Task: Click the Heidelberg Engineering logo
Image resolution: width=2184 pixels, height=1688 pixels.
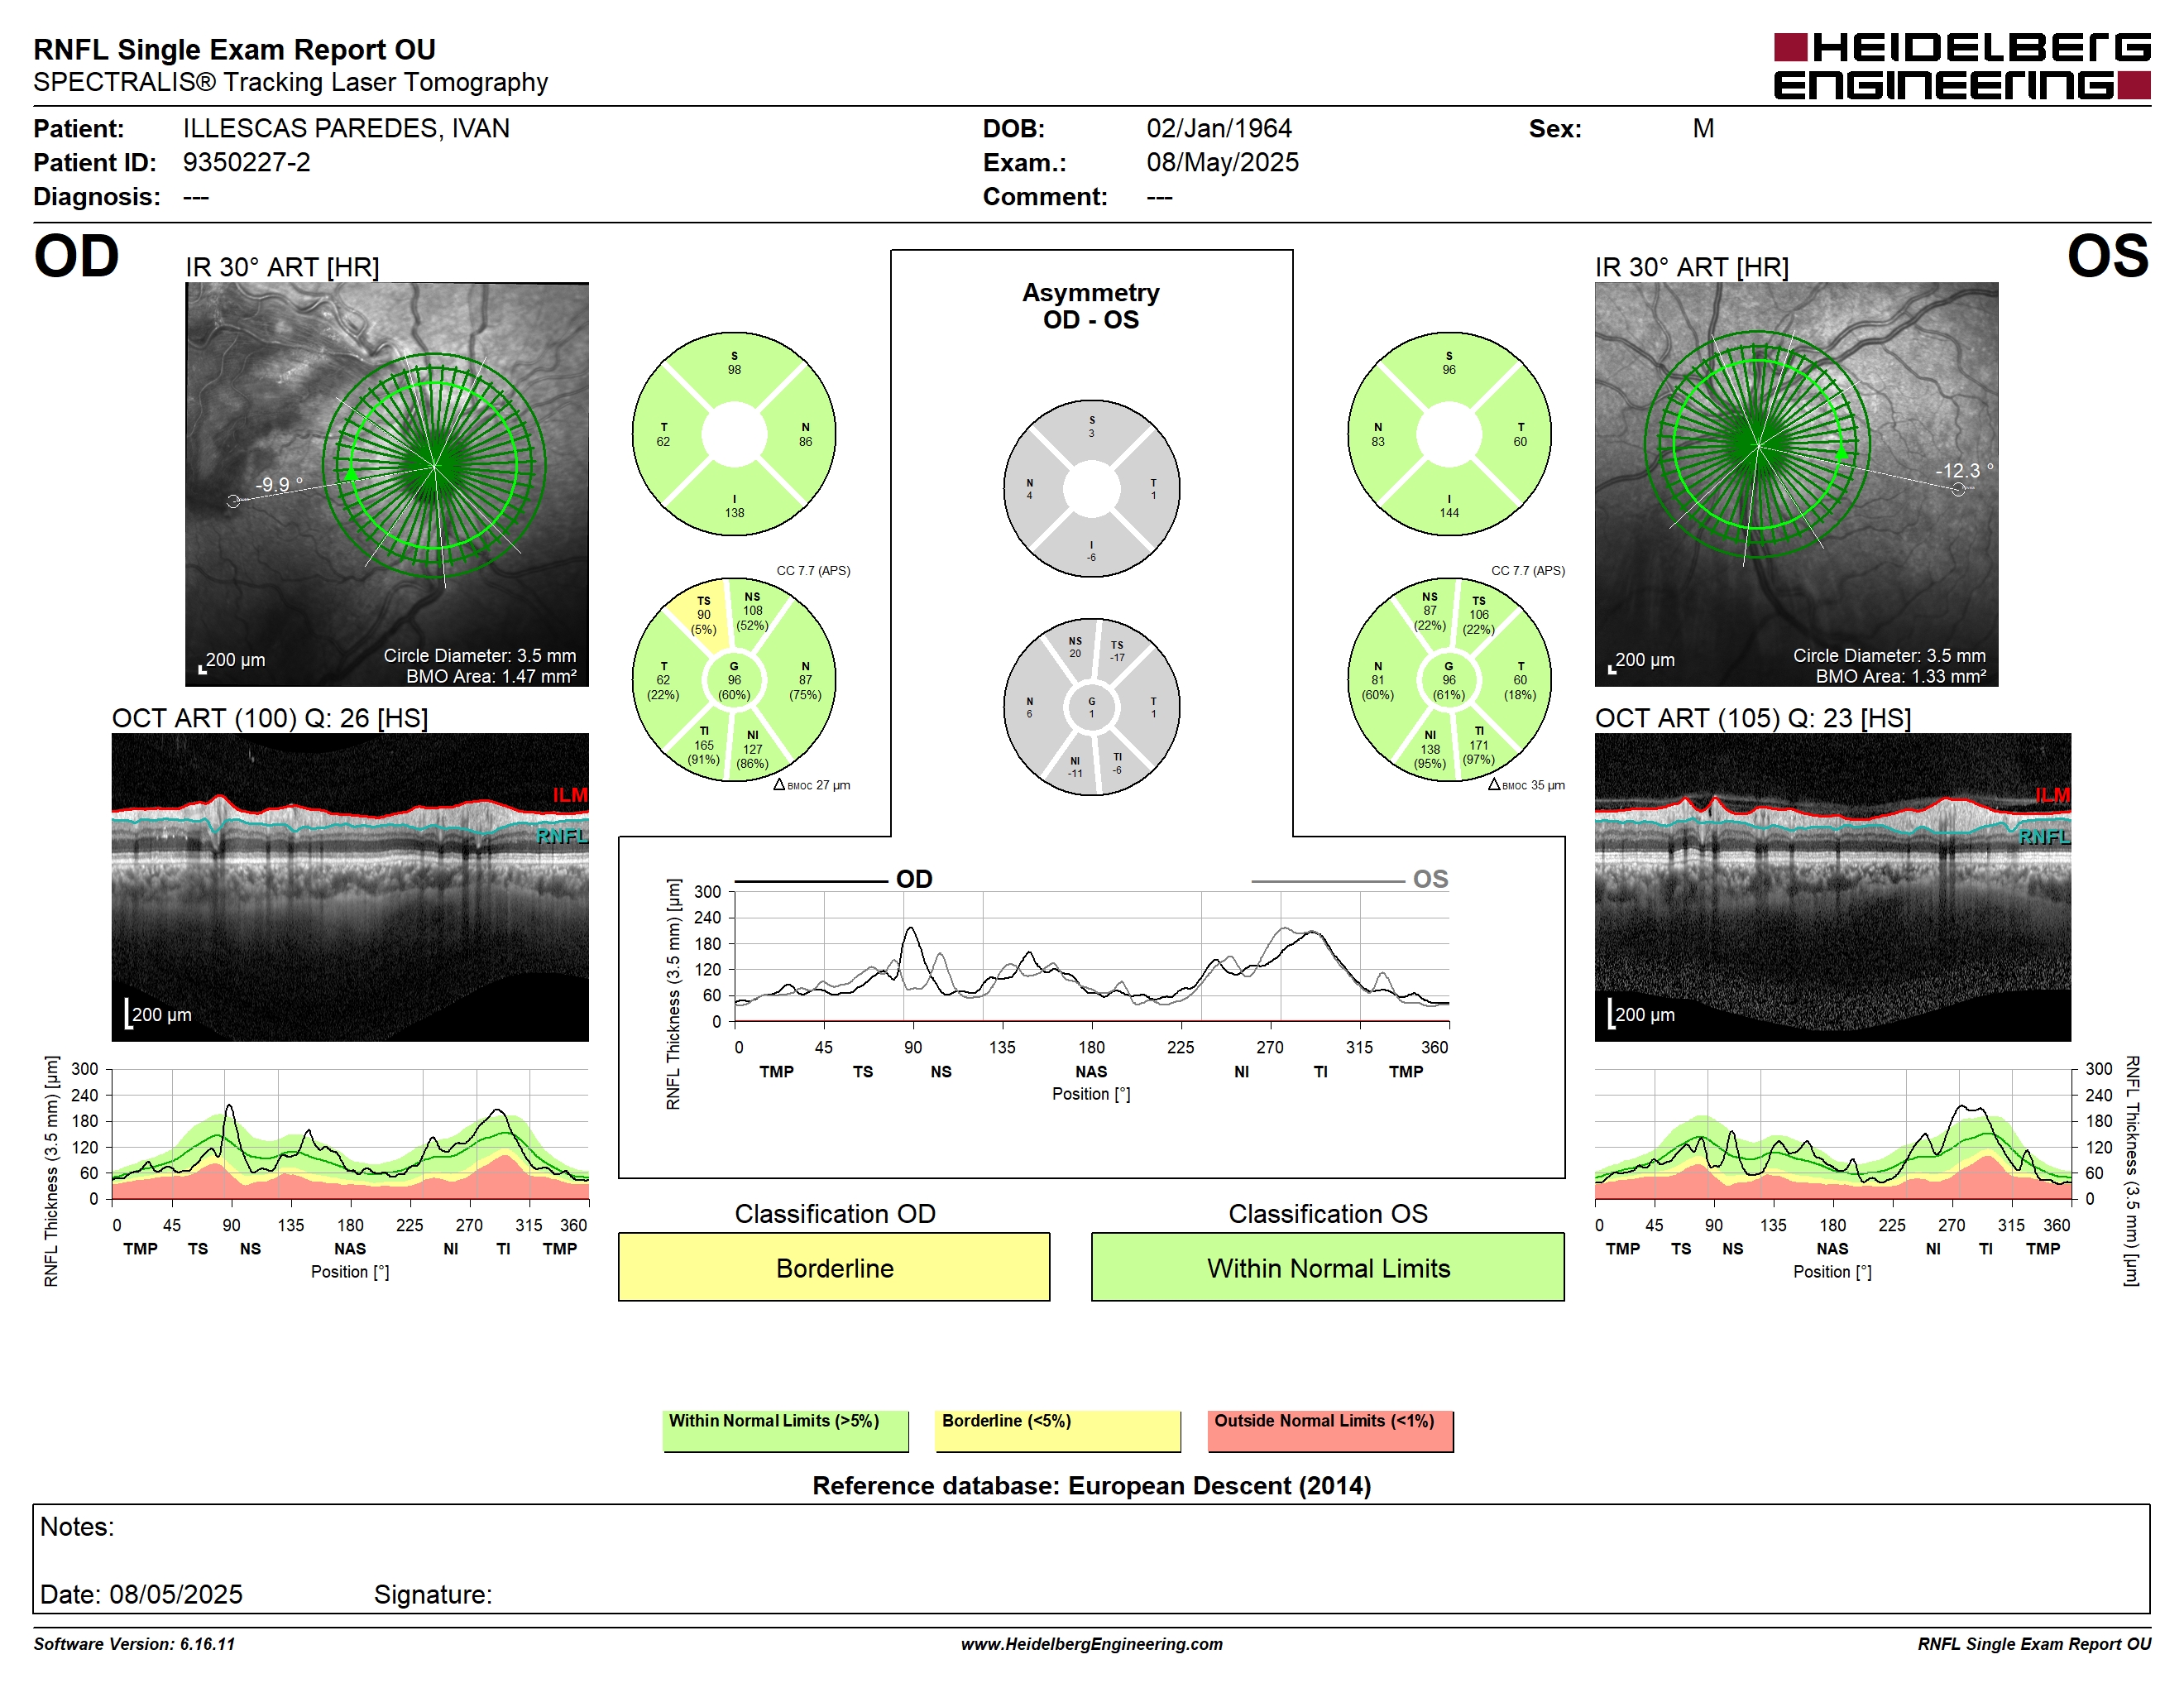Action: 1961,67
